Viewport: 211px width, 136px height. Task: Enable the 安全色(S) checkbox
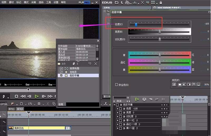click(117, 85)
